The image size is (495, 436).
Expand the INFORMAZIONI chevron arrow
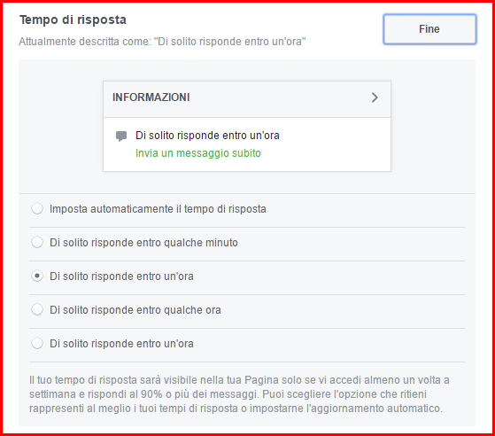[375, 97]
